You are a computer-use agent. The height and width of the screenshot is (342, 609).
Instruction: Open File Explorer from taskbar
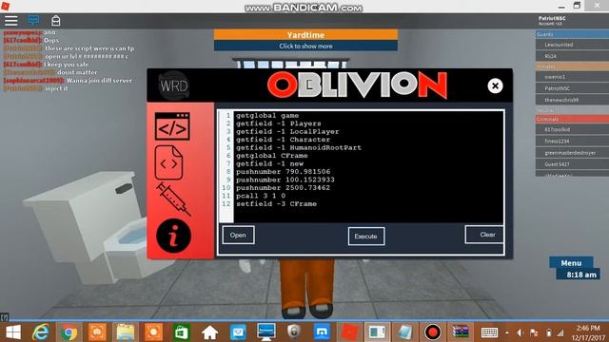(126, 332)
